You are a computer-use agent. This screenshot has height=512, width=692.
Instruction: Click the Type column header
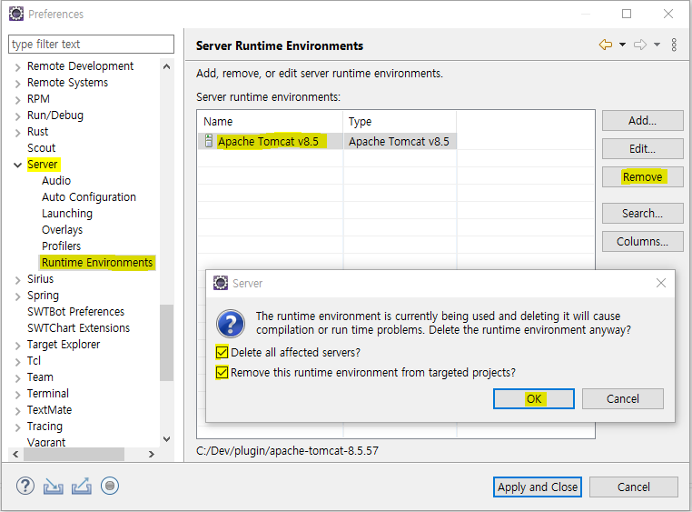coord(400,122)
